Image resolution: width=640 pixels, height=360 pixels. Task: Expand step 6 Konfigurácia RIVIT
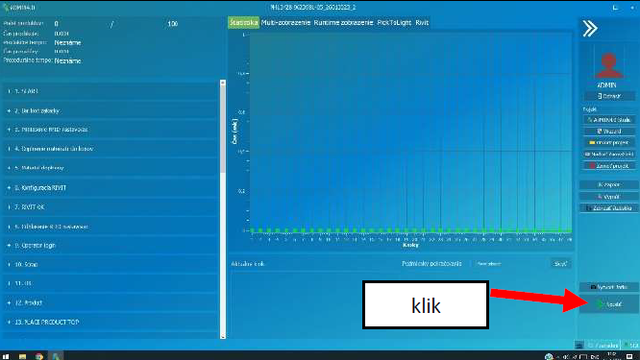point(9,187)
